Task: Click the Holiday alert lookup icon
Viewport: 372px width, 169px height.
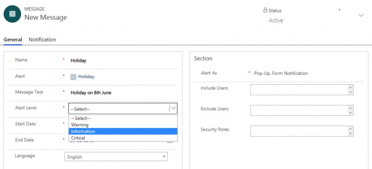Action: 73,77
